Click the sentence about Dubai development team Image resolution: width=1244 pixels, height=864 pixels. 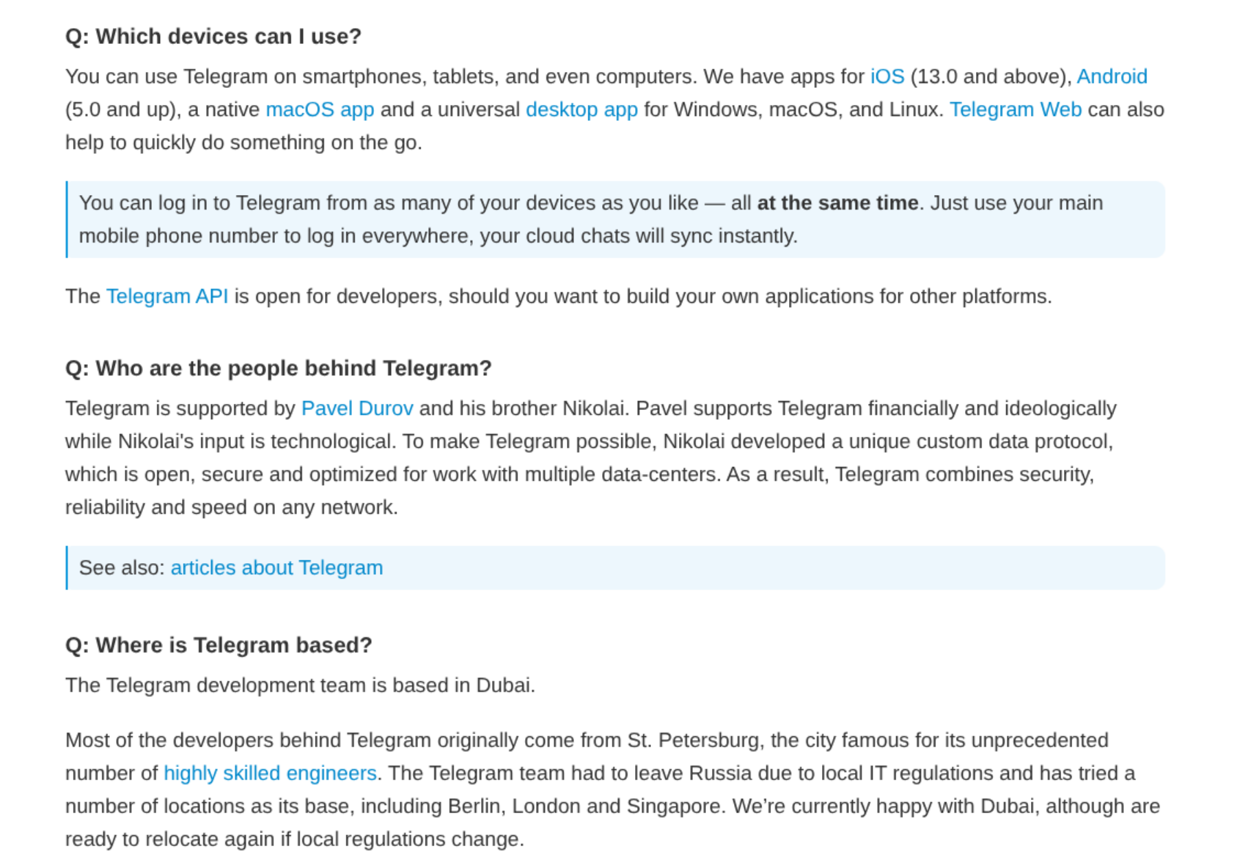click(x=300, y=685)
